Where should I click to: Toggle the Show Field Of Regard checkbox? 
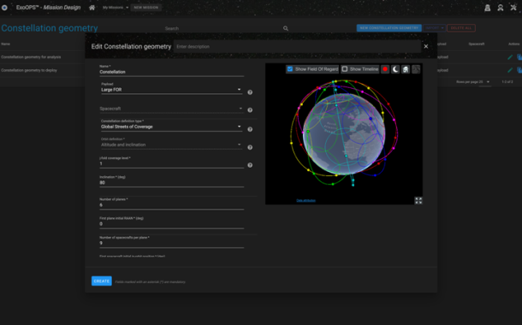tap(290, 69)
